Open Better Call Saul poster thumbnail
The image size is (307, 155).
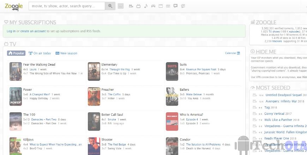(x=94, y=121)
